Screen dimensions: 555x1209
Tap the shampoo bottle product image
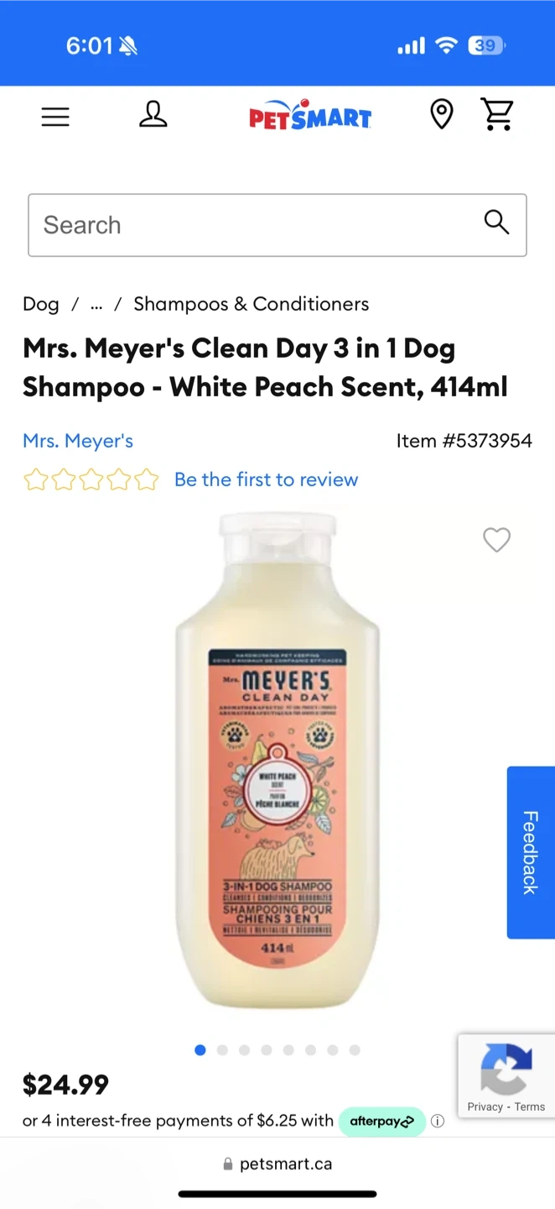[277, 761]
